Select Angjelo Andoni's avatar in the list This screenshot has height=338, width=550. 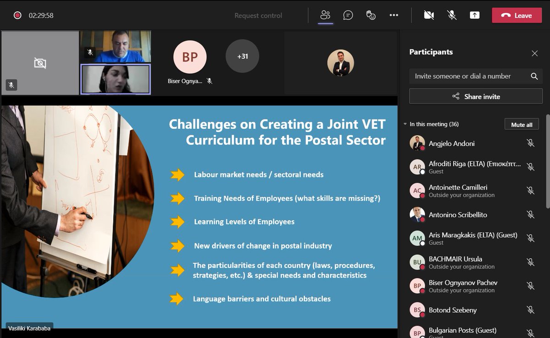[x=417, y=143]
